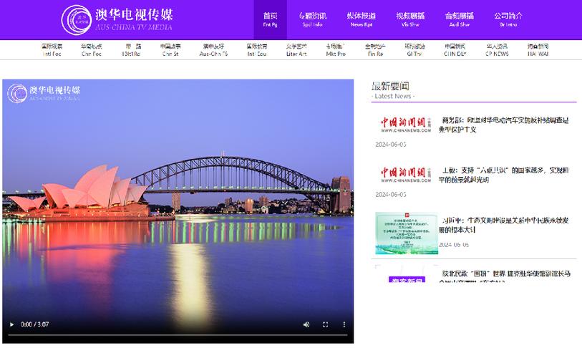Go to Intl Edu category
The width and height of the screenshot is (582, 358).
point(257,50)
